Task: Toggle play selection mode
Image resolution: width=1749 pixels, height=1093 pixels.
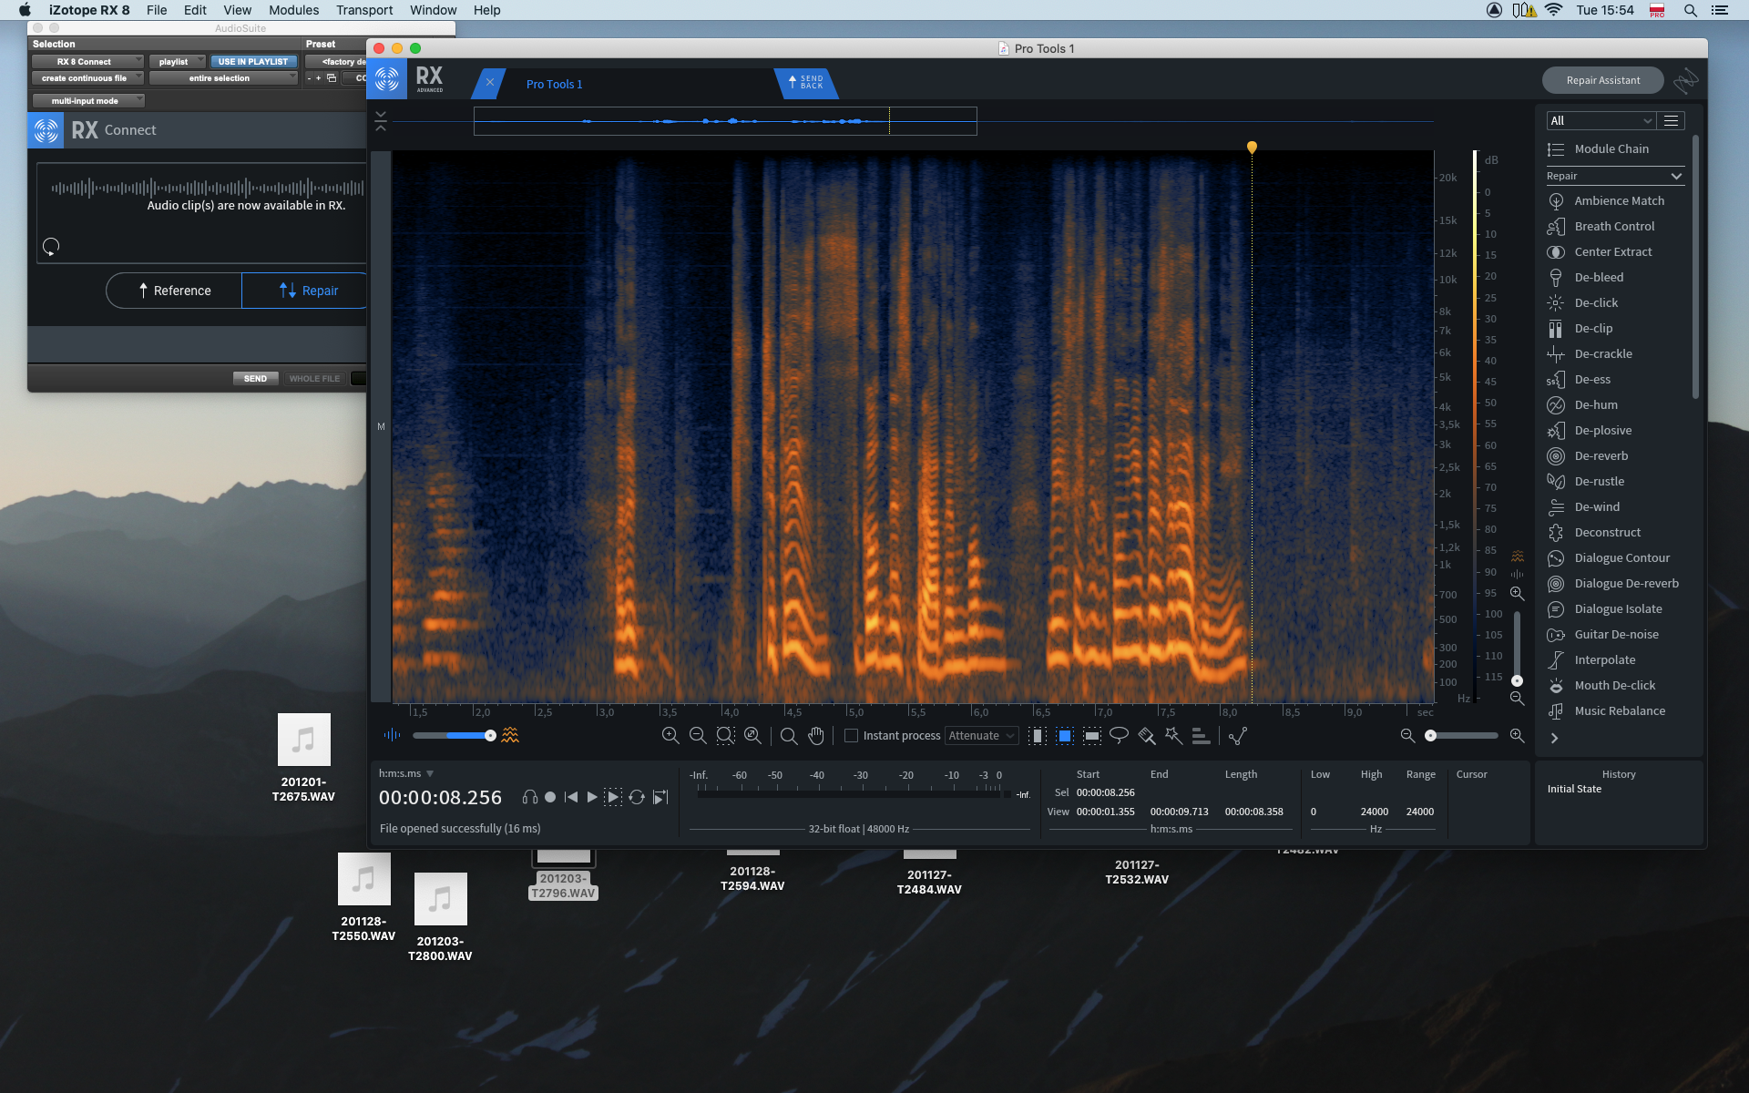Action: click(613, 797)
